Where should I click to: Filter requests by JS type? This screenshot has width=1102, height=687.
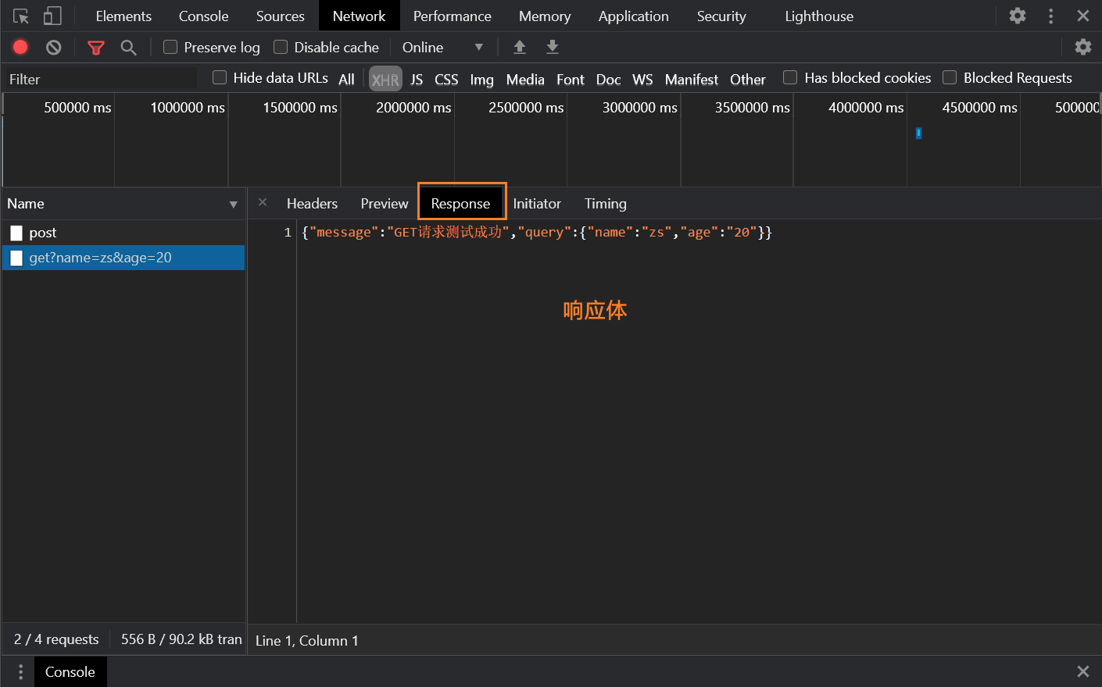tap(417, 80)
